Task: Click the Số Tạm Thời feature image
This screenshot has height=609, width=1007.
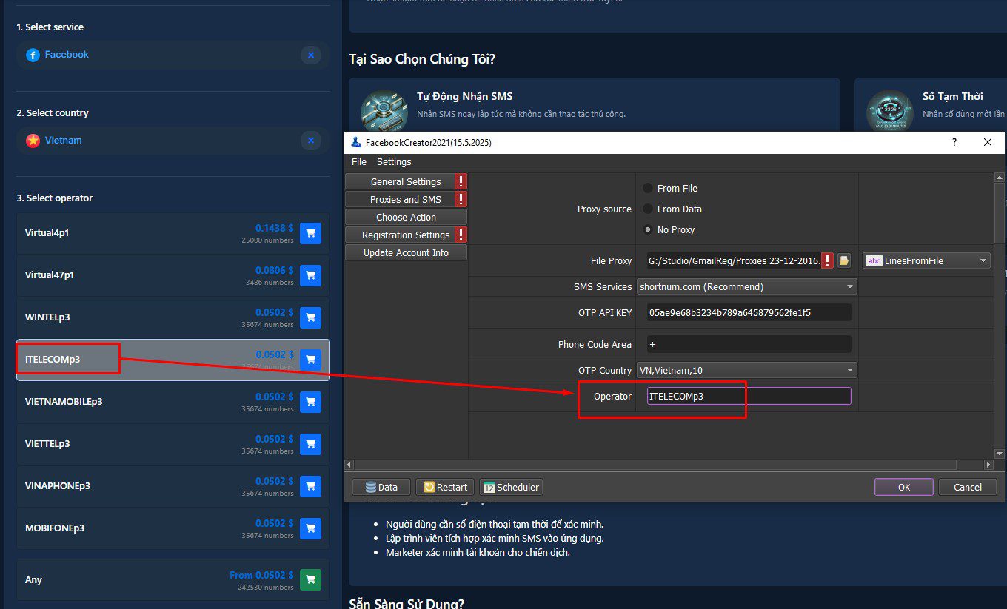Action: pyautogui.click(x=889, y=111)
